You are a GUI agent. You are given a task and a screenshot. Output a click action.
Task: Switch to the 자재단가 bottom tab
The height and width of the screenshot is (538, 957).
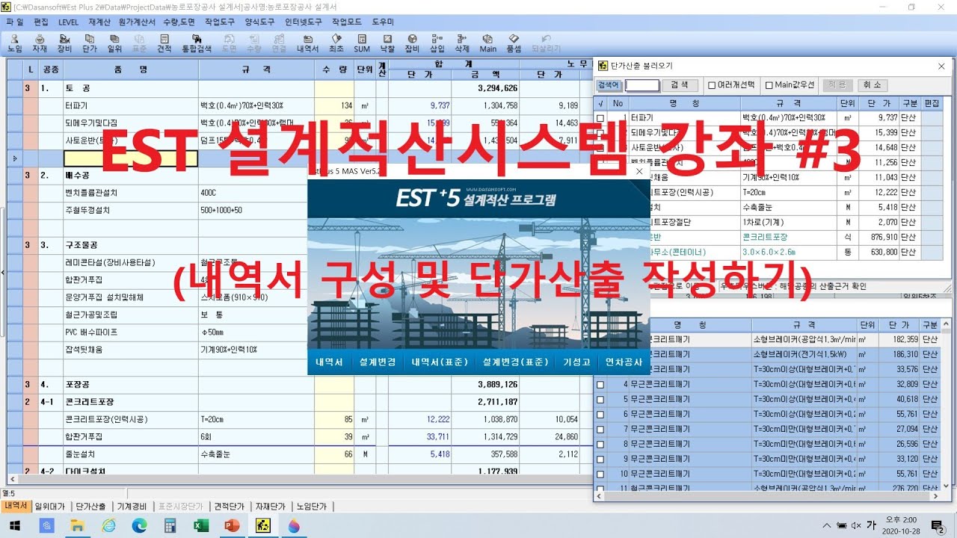pos(271,507)
